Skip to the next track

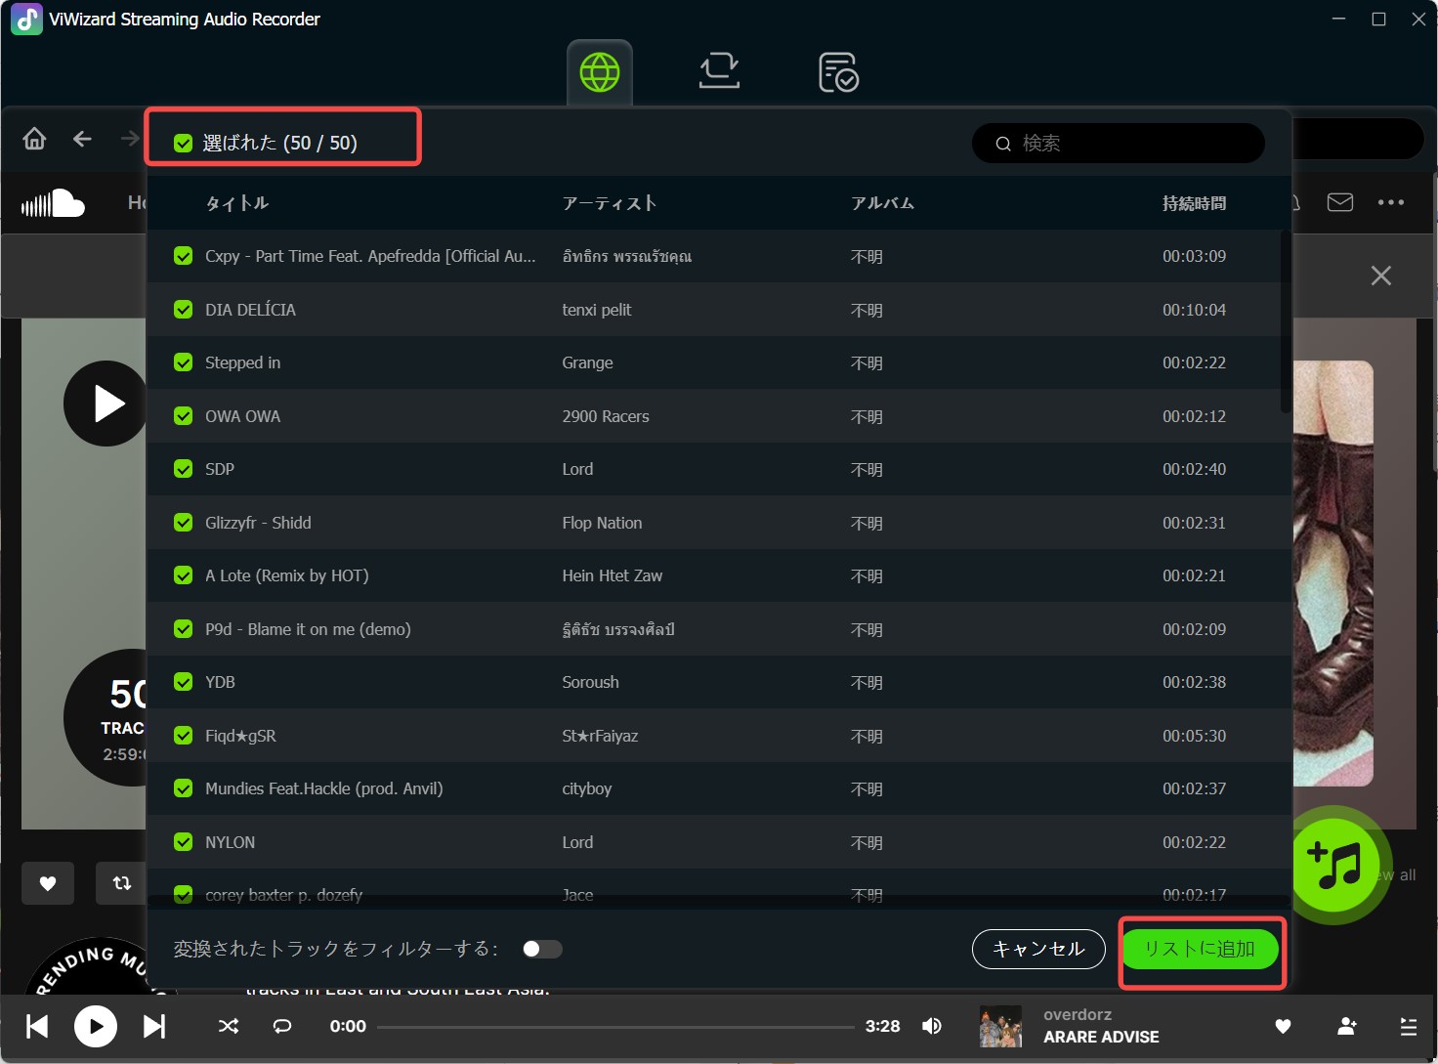pos(154,1026)
